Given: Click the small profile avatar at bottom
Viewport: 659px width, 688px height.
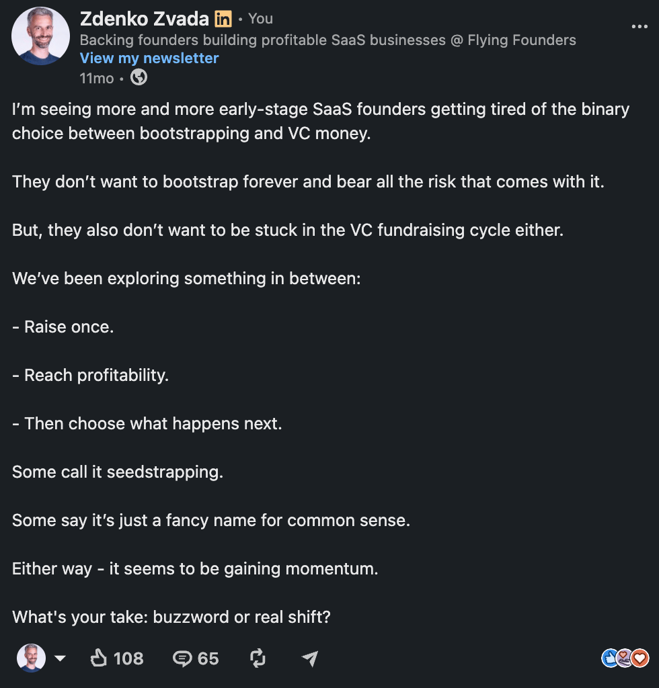Looking at the screenshot, I should coord(31,658).
